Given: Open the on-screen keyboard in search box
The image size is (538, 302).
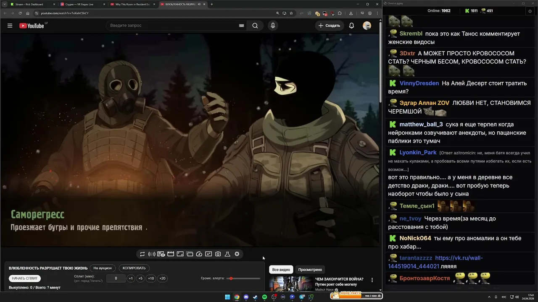Looking at the screenshot, I should (241, 26).
